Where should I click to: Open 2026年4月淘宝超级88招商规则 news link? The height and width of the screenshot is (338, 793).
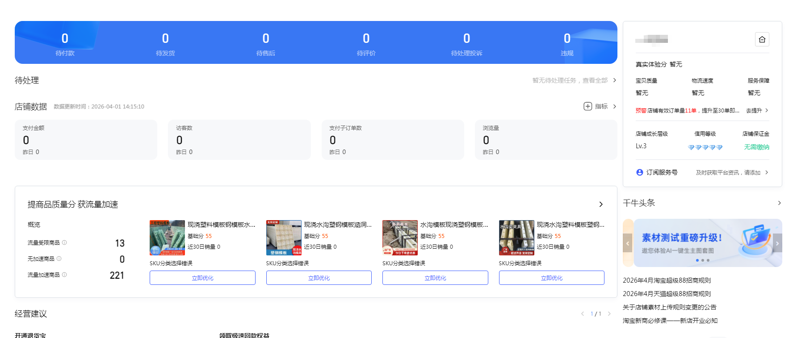coord(667,280)
